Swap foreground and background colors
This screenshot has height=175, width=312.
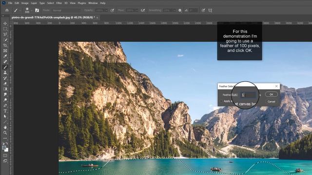click(x=7, y=143)
